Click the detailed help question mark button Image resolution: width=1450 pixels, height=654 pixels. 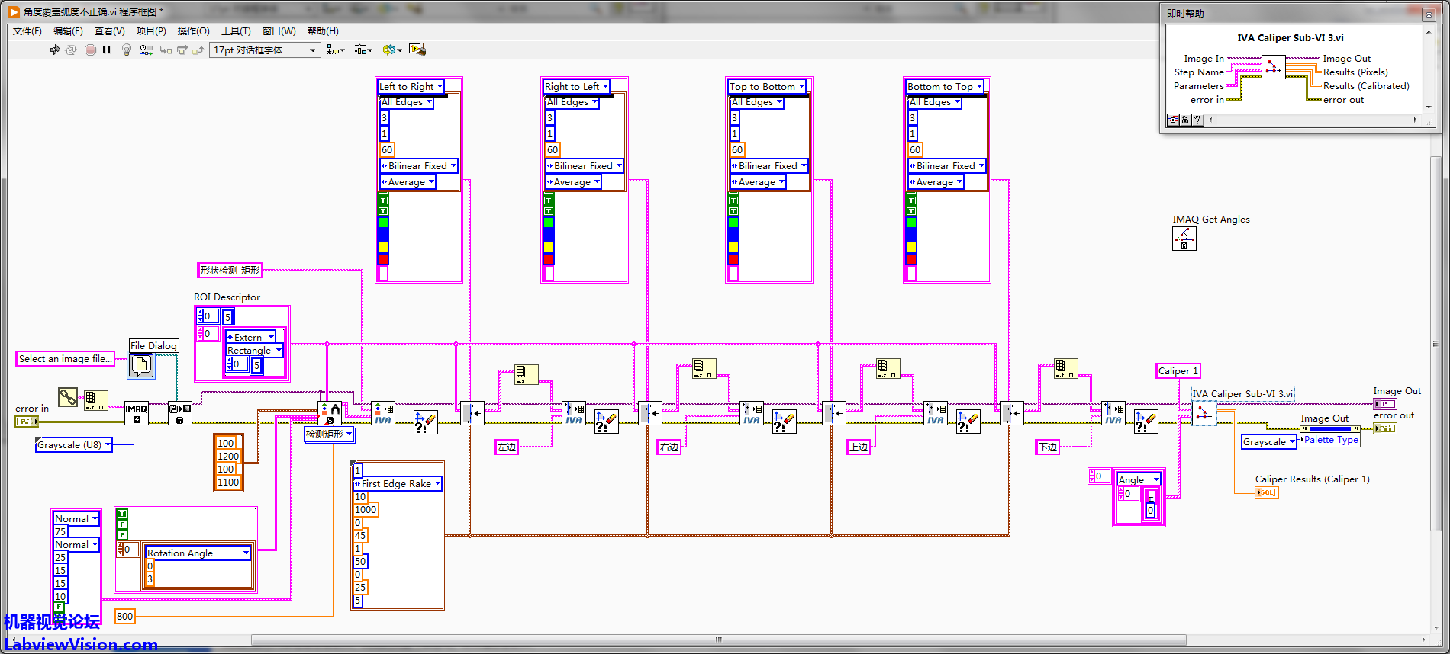(1197, 120)
